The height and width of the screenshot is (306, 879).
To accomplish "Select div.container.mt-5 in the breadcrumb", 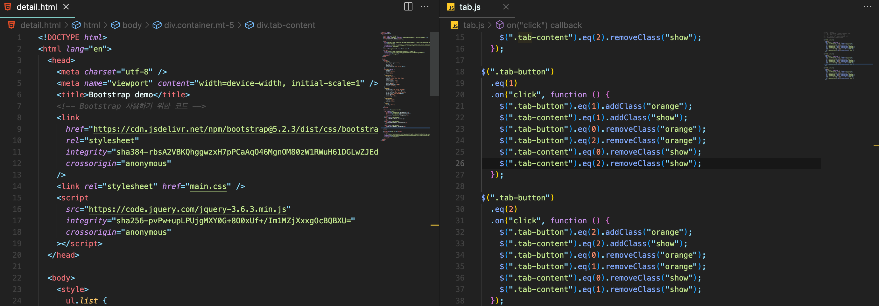I will point(199,25).
